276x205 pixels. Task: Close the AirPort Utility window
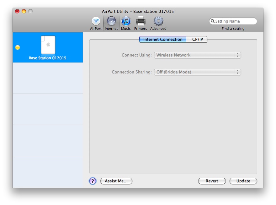coord(17,11)
